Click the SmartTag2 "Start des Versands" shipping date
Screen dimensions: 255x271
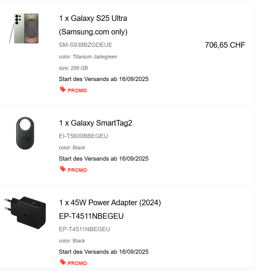pos(104,159)
